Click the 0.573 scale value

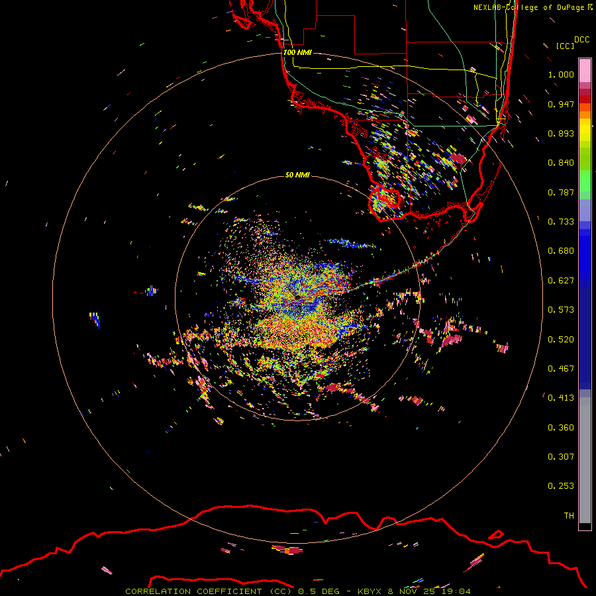point(561,310)
